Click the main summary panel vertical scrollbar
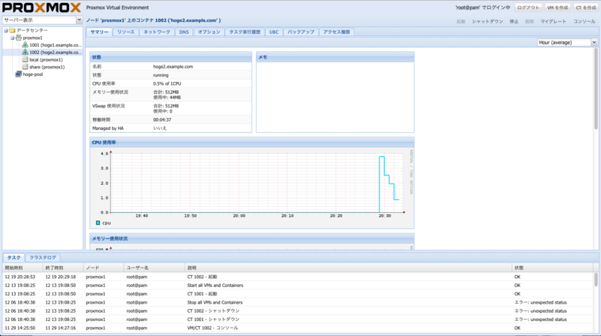This screenshot has height=336, width=601. tap(596, 89)
